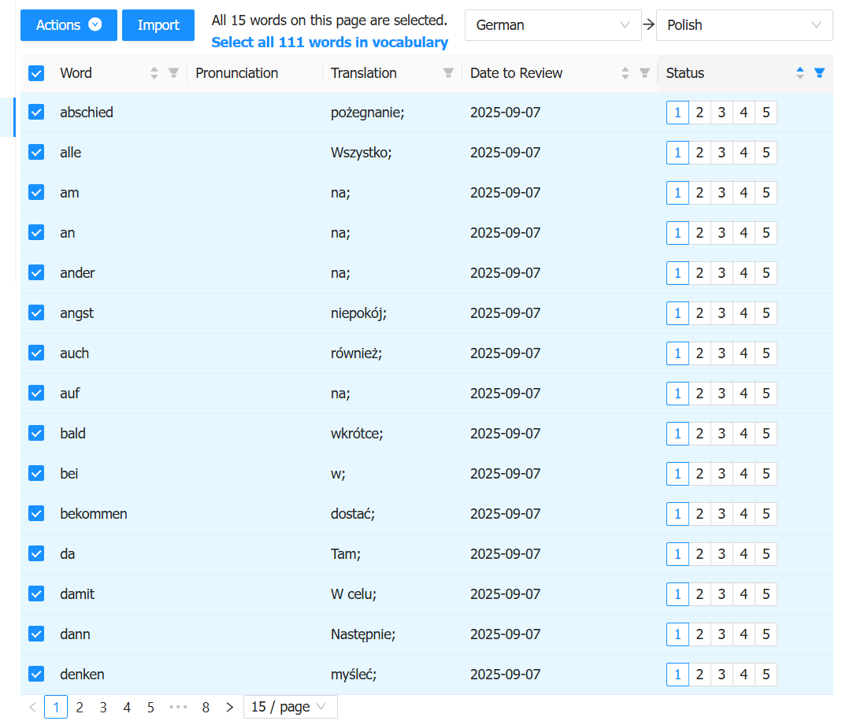Viewport: 868px width, 721px height.
Task: Set da status to 4
Action: 744,554
